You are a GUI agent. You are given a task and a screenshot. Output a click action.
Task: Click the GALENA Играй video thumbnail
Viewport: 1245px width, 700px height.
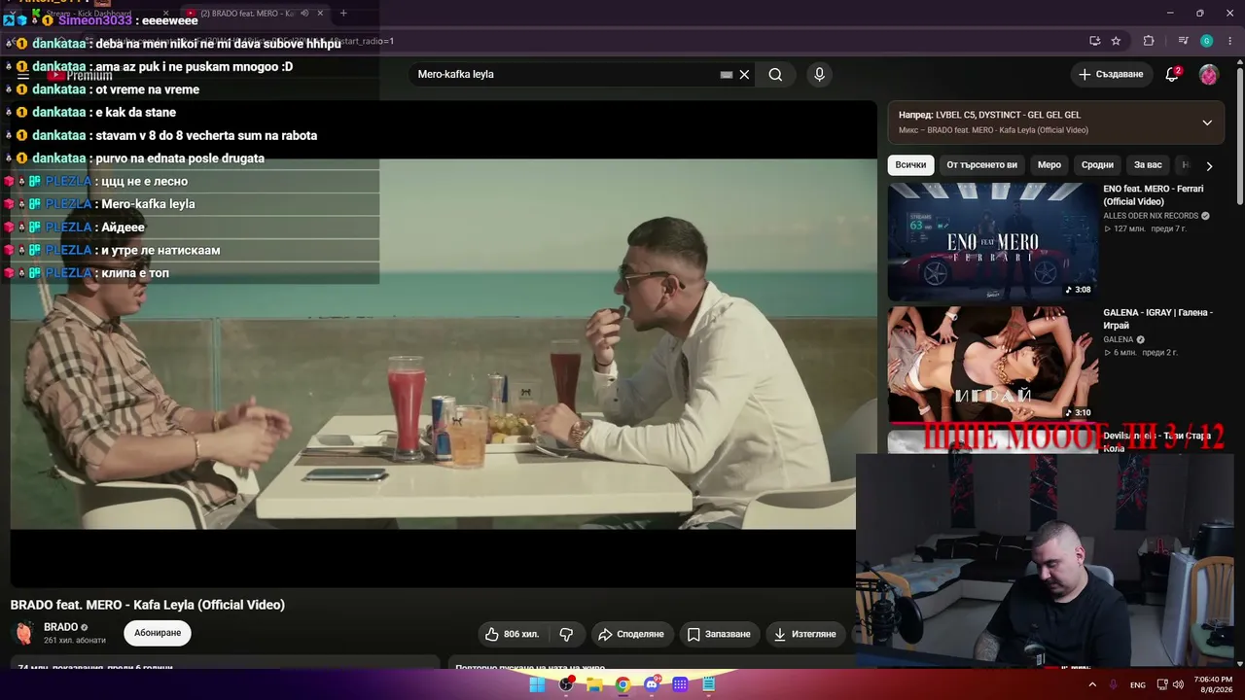(x=992, y=365)
